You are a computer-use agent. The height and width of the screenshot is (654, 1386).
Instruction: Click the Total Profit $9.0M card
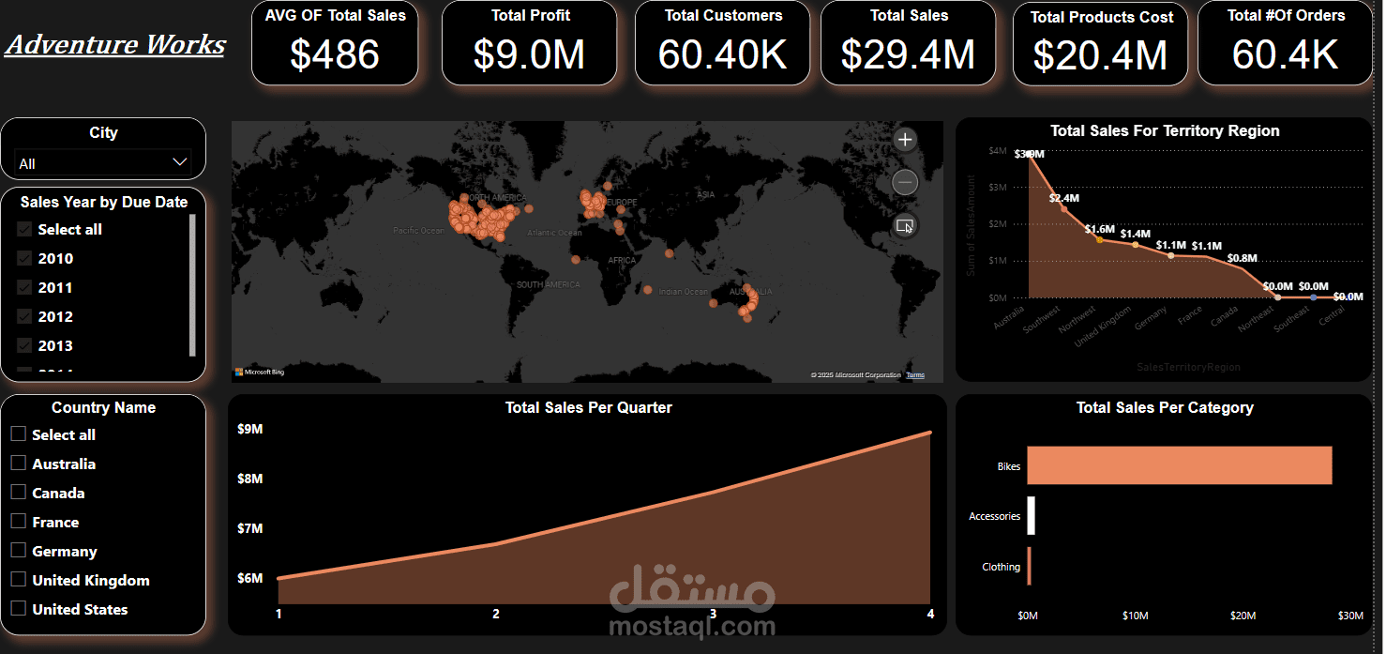pos(529,43)
